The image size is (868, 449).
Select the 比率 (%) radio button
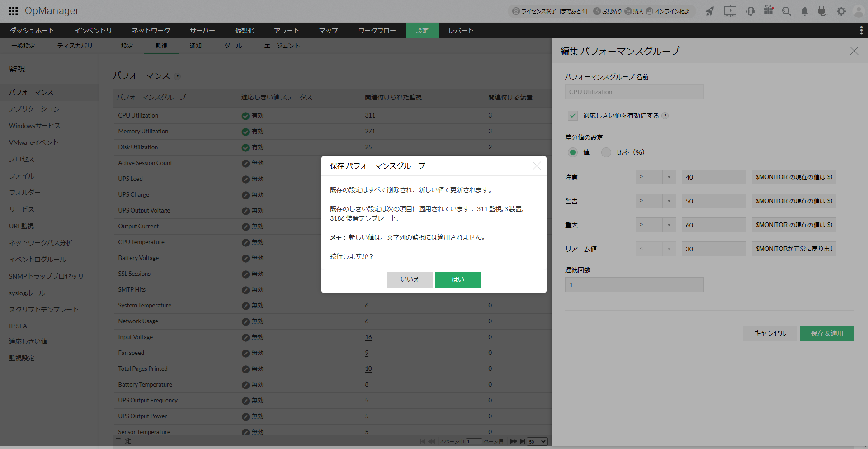606,152
